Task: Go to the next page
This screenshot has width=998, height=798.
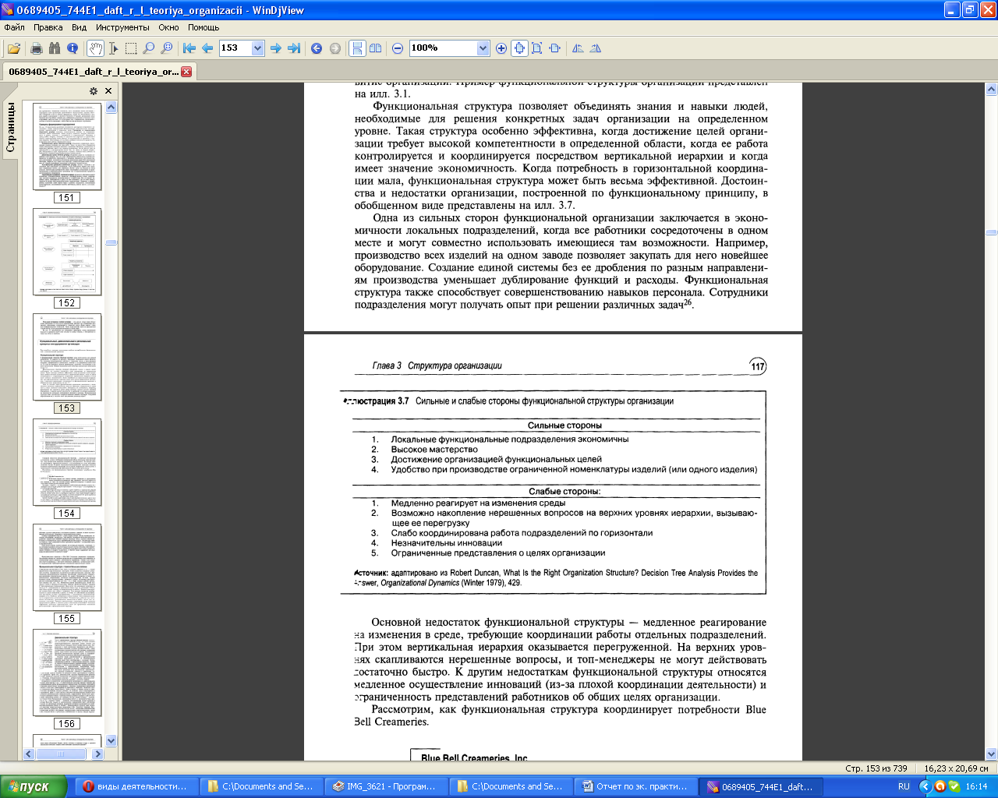Action: (x=276, y=48)
